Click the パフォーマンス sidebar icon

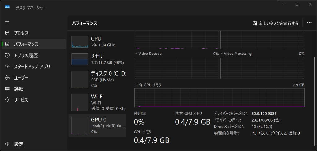[7, 44]
